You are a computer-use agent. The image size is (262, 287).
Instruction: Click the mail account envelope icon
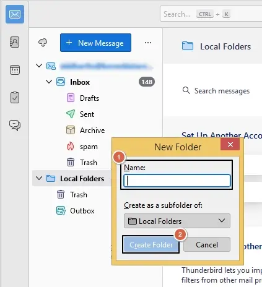point(51,66)
